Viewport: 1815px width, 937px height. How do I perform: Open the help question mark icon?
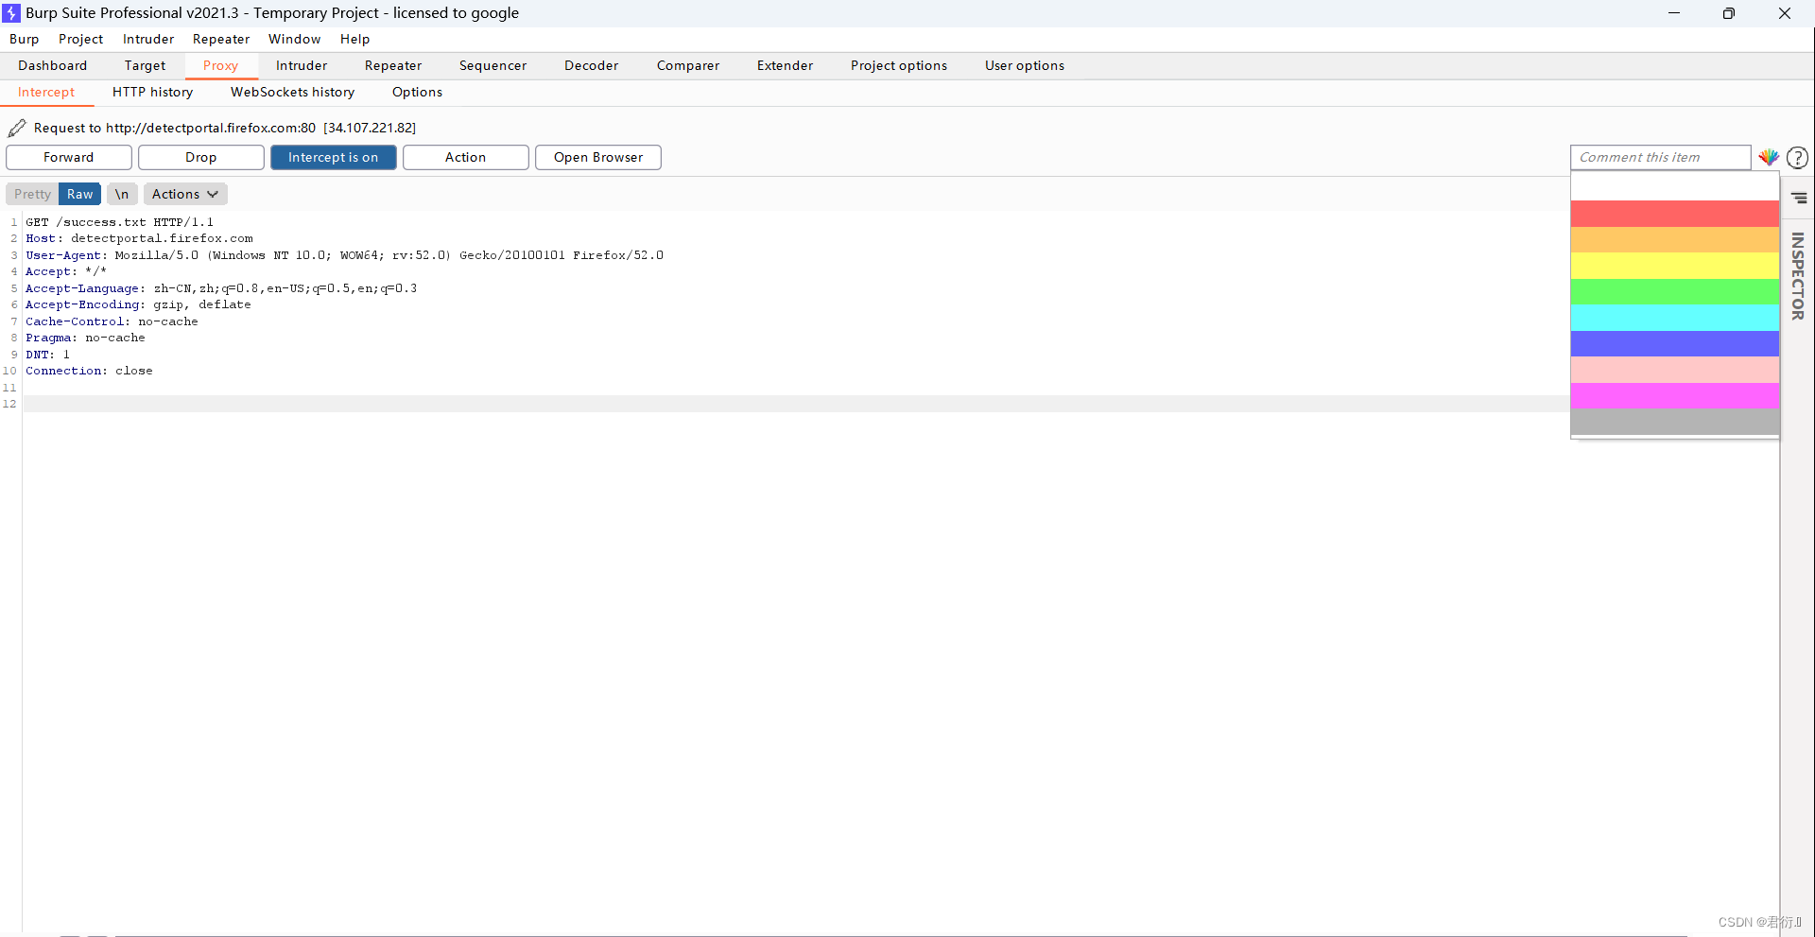[x=1797, y=158]
